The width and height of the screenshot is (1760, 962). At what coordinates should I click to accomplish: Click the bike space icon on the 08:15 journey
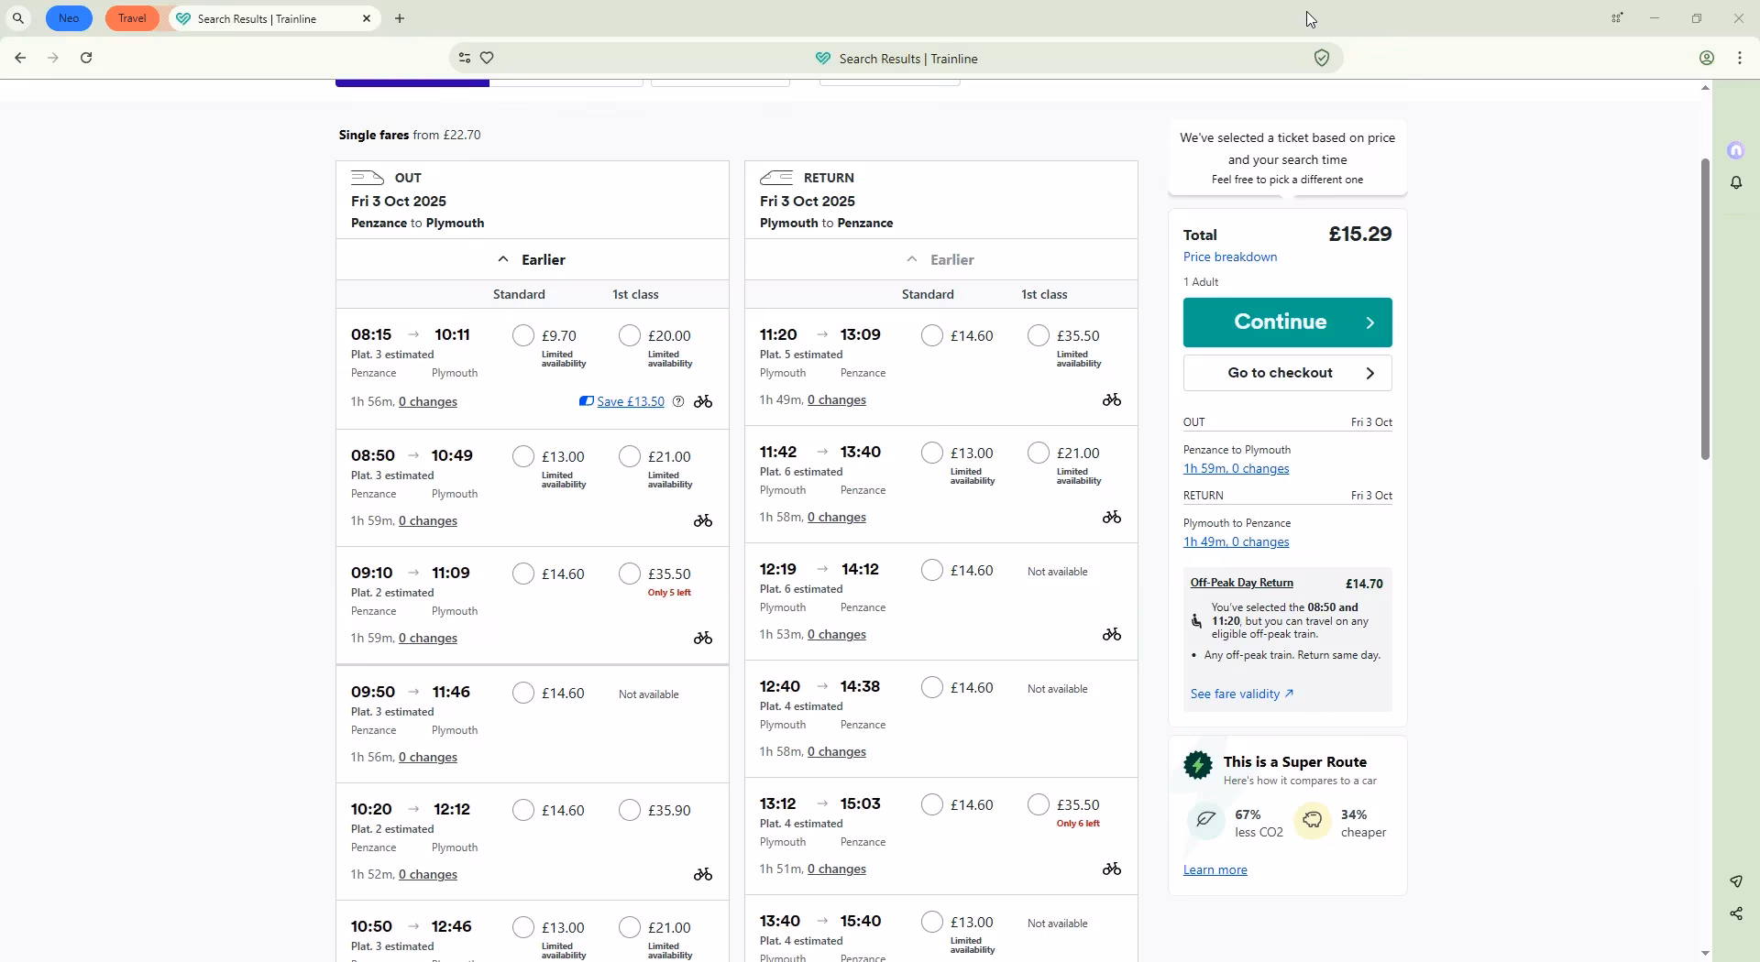(x=702, y=401)
